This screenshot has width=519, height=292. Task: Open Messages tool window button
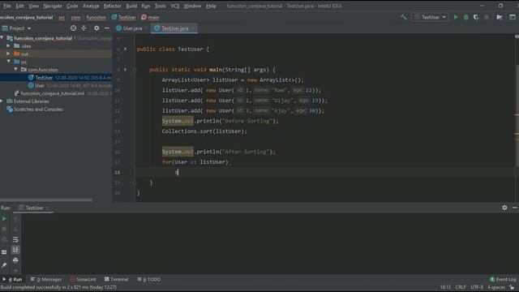coord(46,279)
